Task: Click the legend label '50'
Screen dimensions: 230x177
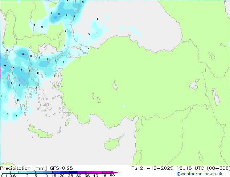Action: click(x=112, y=176)
